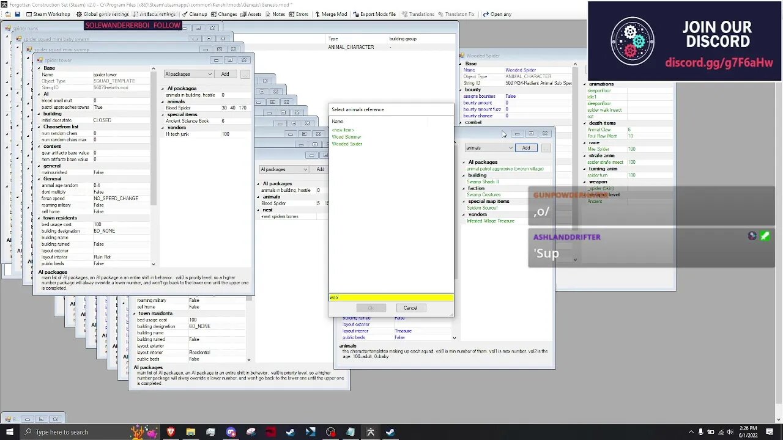Click the scrollbar down arrow in spider tower properties
The image size is (783, 440).
[x=153, y=264]
